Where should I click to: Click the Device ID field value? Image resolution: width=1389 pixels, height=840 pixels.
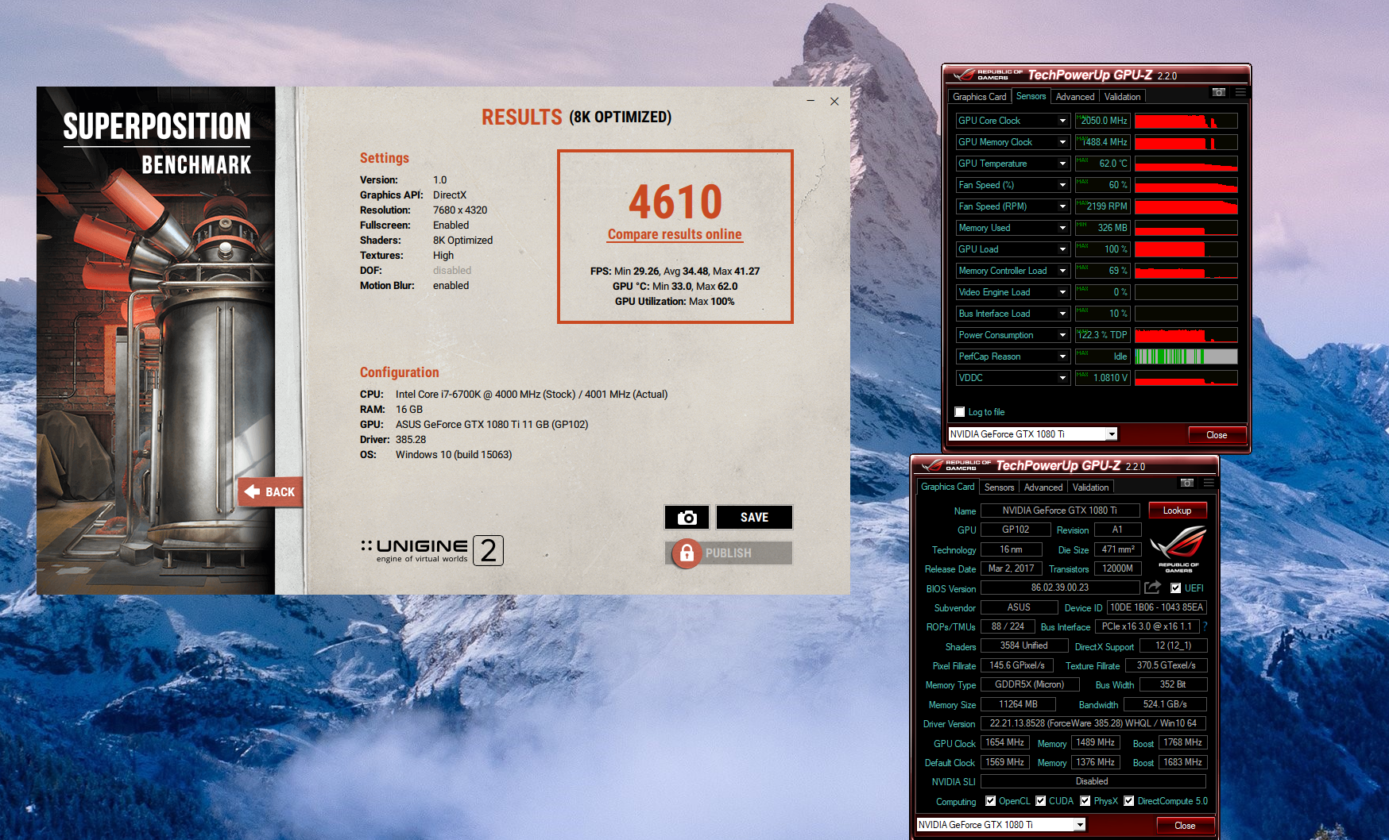pos(1156,607)
